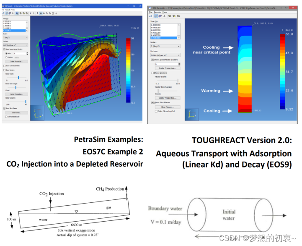This screenshot has width=302, height=246.
Task: Select the pan cross-arrows tool in left window
Action: point(44,13)
